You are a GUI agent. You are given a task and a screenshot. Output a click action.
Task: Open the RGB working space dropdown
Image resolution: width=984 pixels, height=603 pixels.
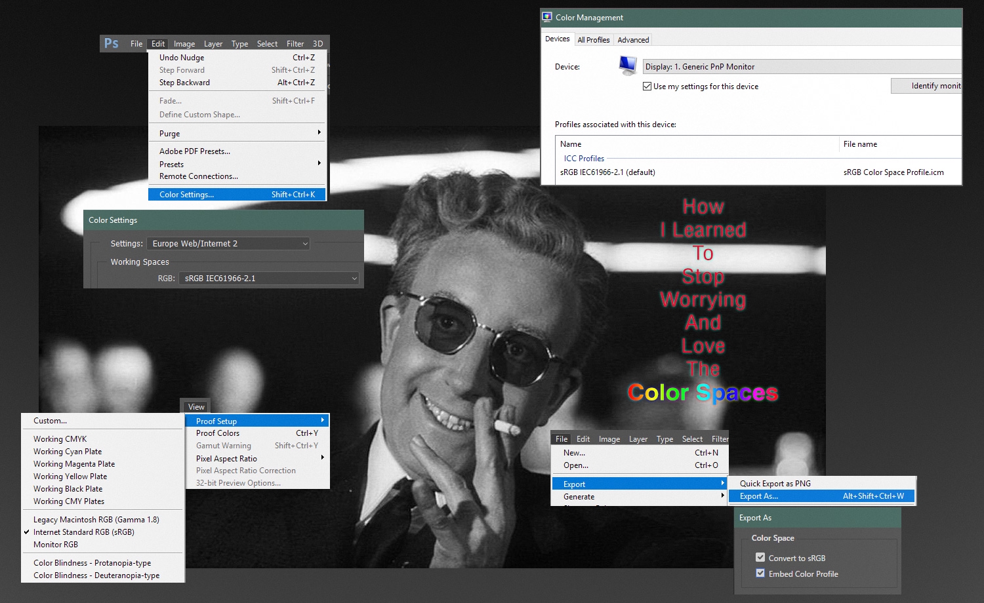point(269,279)
